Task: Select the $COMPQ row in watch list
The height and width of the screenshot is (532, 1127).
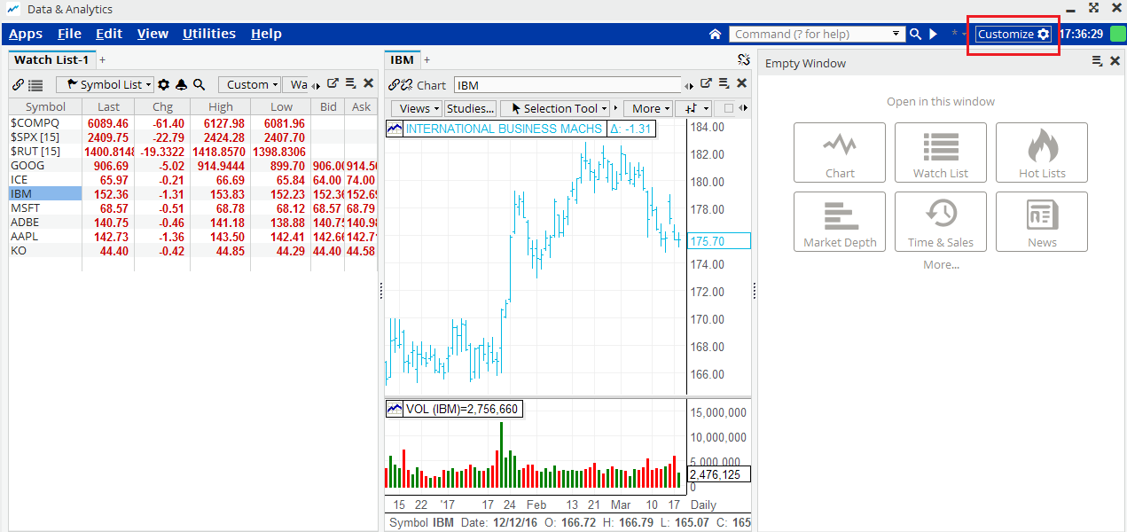Action: tap(192, 123)
